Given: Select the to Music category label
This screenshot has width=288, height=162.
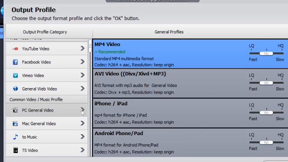Looking at the screenshot, I should click(30, 137).
